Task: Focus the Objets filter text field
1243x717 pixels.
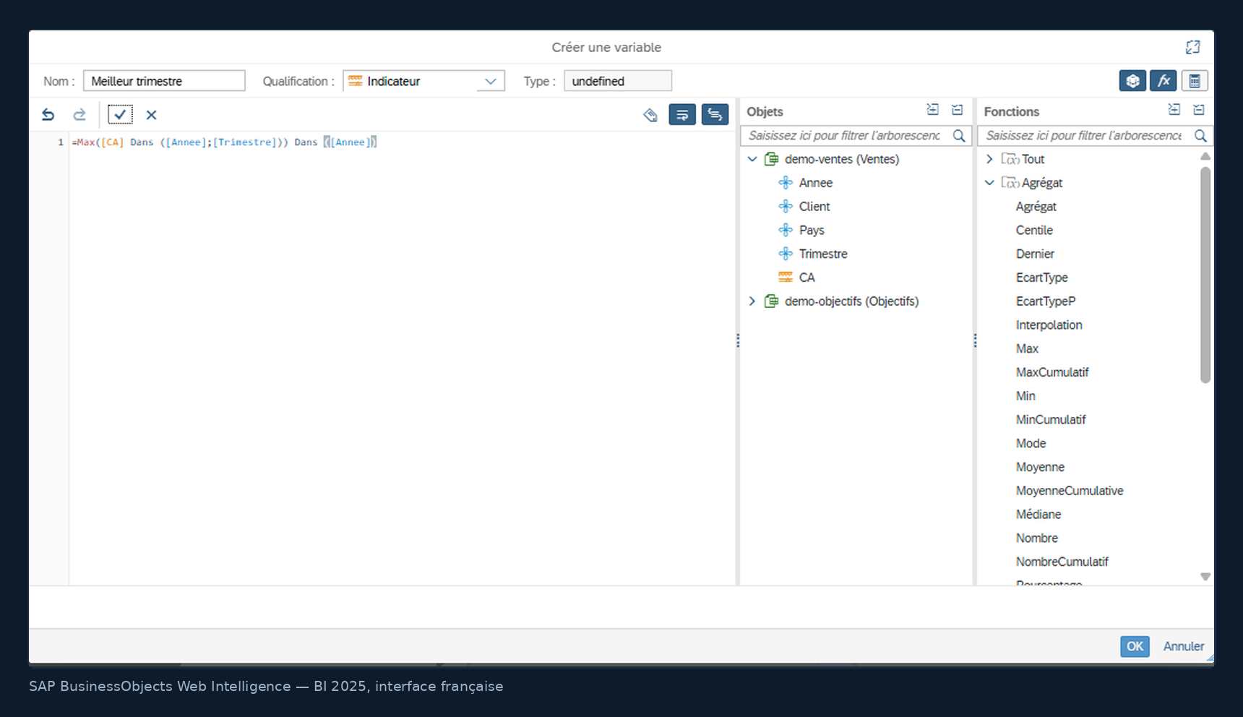Action: point(846,135)
